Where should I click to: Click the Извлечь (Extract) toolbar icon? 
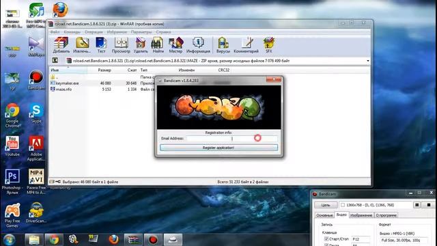(x=82, y=45)
